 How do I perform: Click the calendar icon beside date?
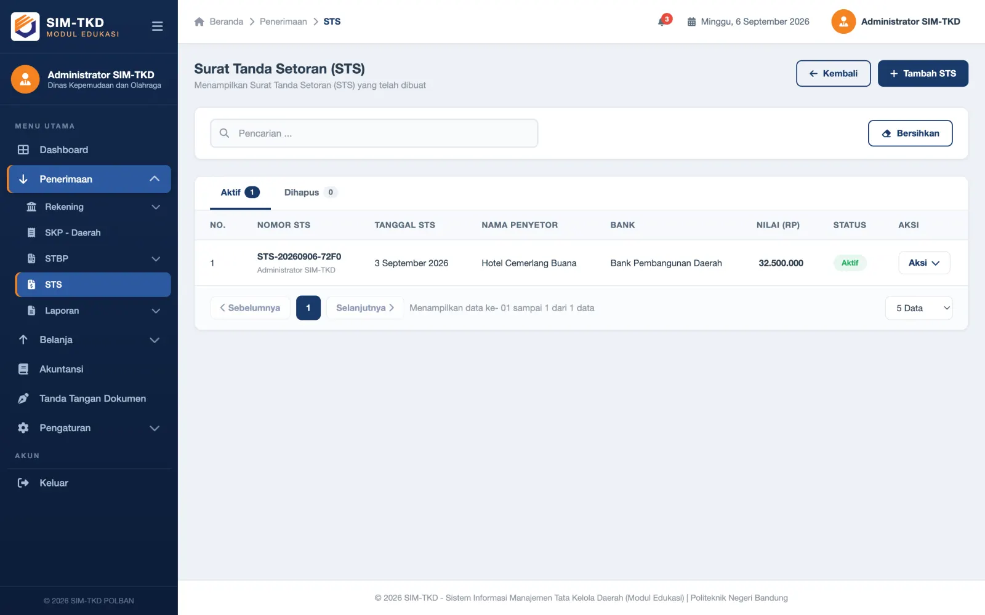691,22
